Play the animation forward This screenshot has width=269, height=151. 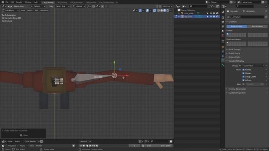point(90,146)
